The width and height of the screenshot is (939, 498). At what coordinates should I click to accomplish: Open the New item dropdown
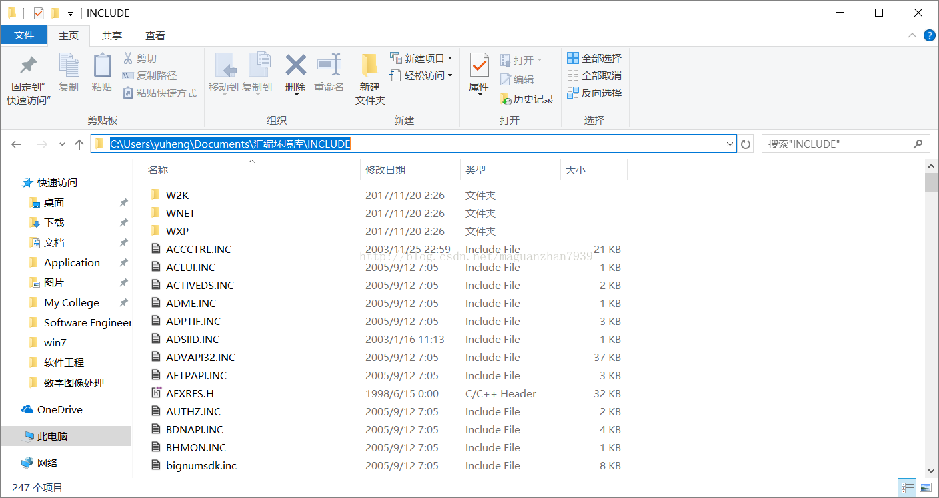[421, 58]
